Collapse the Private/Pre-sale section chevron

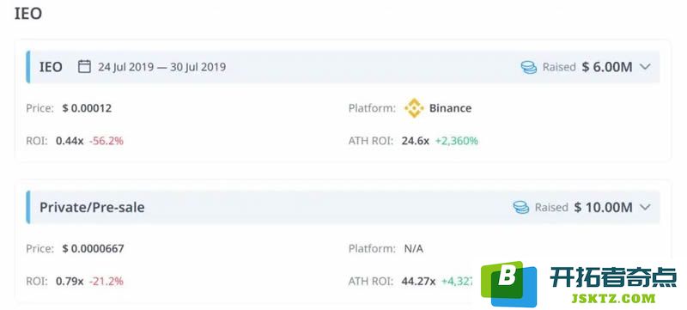pos(645,207)
